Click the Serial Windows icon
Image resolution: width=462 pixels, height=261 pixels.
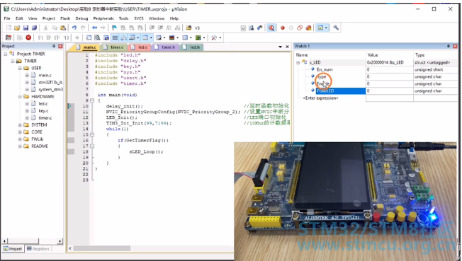point(159,37)
